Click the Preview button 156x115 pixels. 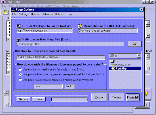click(116, 97)
